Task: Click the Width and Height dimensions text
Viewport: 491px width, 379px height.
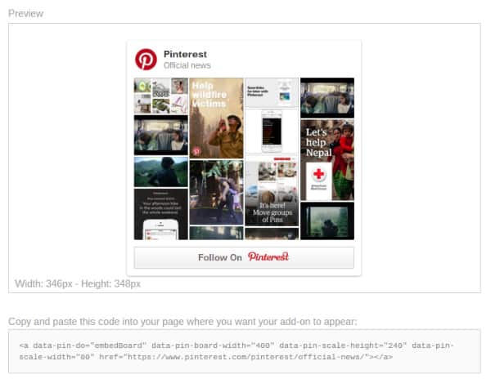Action: point(78,283)
